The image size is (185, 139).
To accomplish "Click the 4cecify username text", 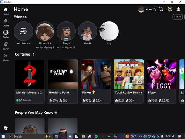I will [x=151, y=9].
